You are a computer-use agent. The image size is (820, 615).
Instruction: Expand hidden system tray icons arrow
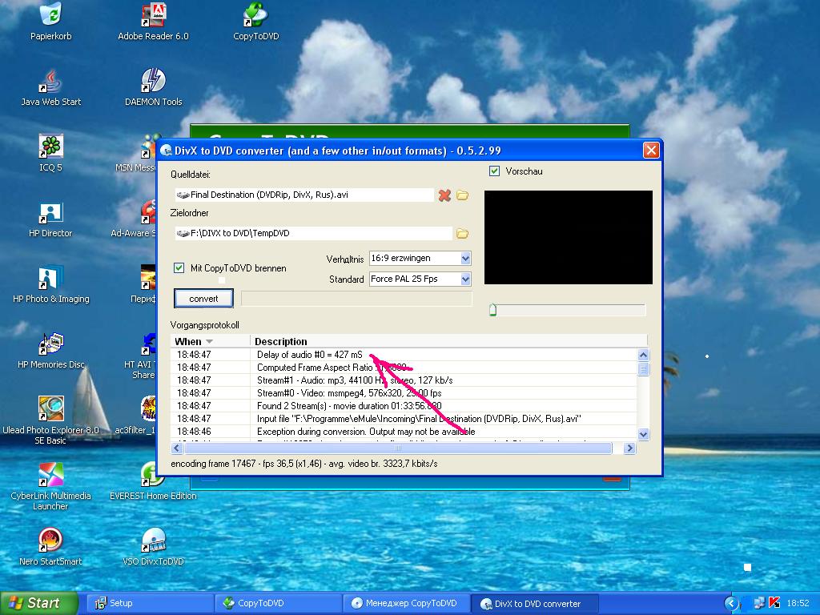730,604
